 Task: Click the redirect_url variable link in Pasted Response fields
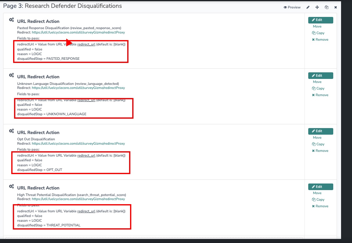(87, 44)
